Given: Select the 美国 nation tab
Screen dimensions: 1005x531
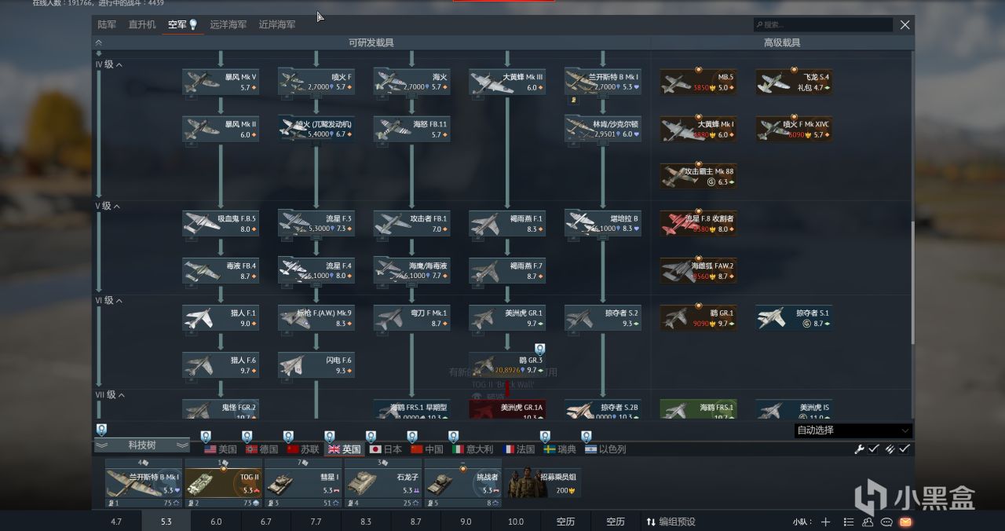Looking at the screenshot, I should pos(221,449).
